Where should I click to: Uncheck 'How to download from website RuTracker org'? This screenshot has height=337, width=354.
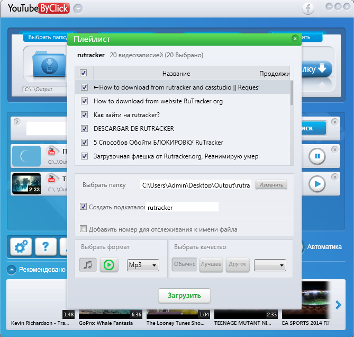pos(84,101)
